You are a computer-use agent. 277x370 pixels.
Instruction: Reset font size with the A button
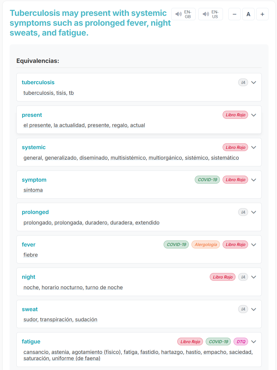pyautogui.click(x=248, y=14)
